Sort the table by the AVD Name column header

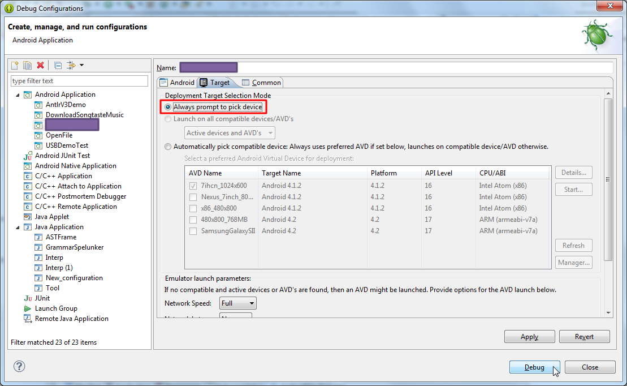coord(222,173)
